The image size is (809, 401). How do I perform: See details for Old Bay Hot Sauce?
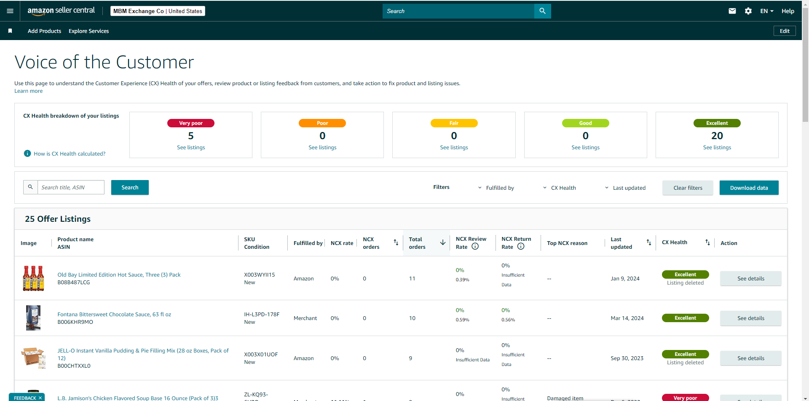(750, 278)
